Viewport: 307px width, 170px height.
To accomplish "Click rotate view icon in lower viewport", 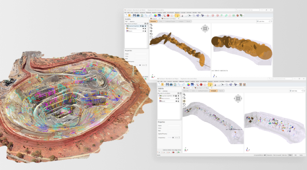I will point(184,104).
